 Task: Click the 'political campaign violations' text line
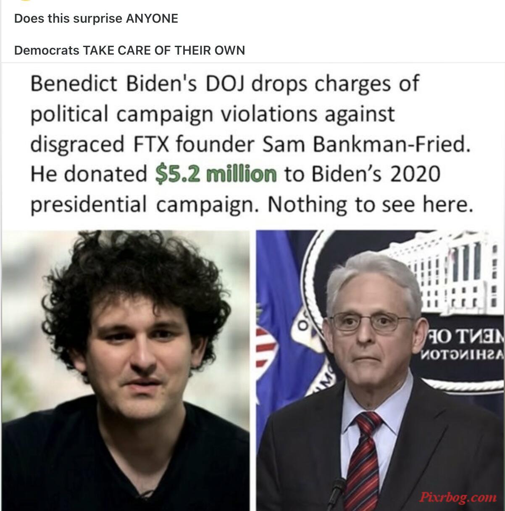[x=213, y=113]
